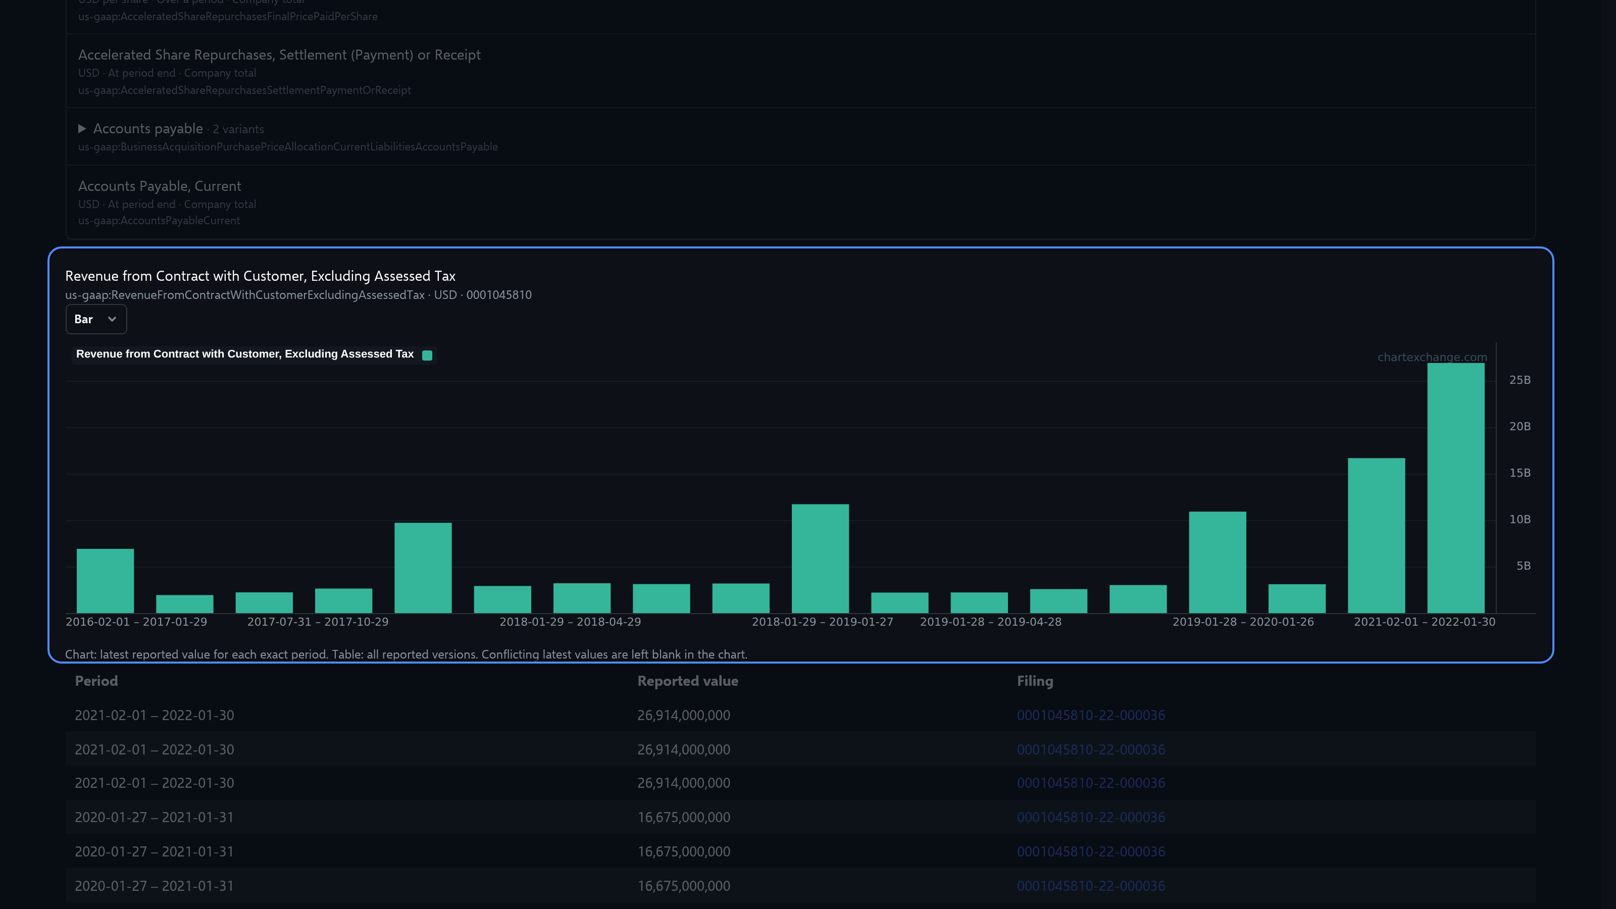Click x-axis label 2018-01-29 – 2018-04-29
The width and height of the screenshot is (1616, 909).
point(570,622)
